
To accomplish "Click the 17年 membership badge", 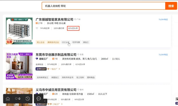I will [x=39, y=23].
